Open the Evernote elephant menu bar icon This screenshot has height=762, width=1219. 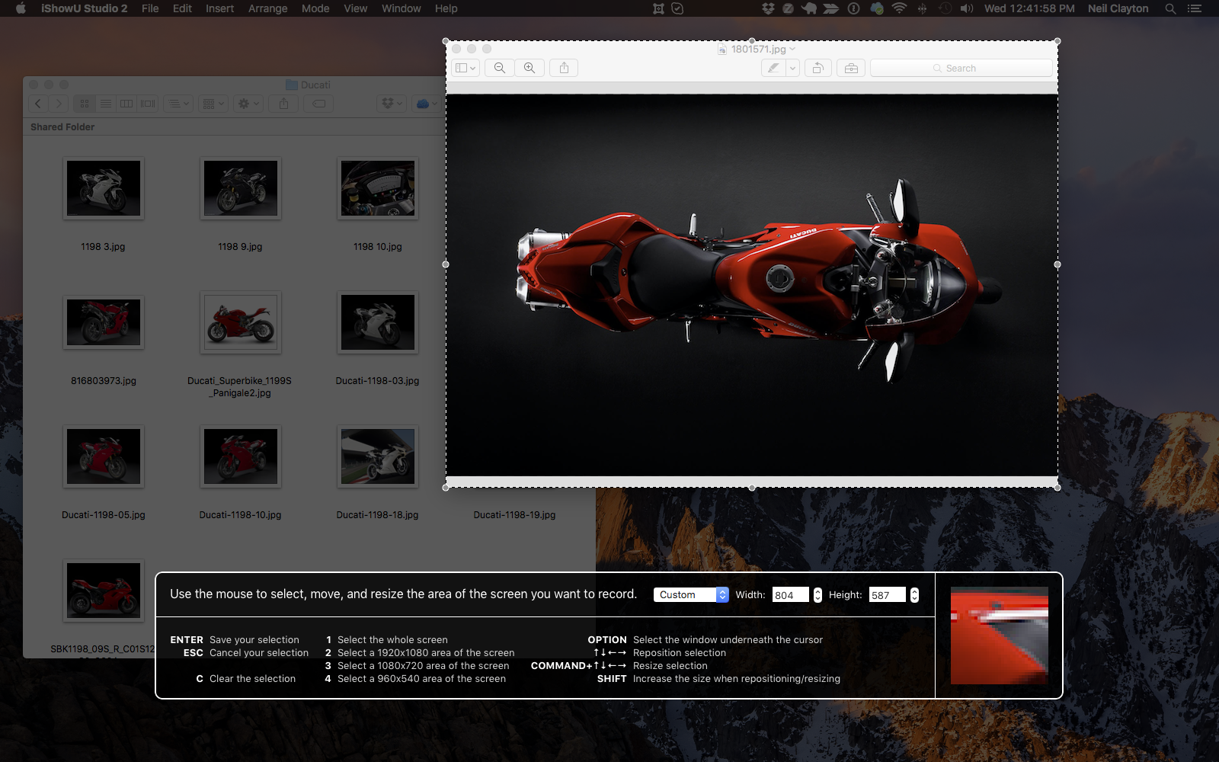[808, 8]
